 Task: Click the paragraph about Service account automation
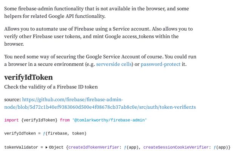(98, 36)
